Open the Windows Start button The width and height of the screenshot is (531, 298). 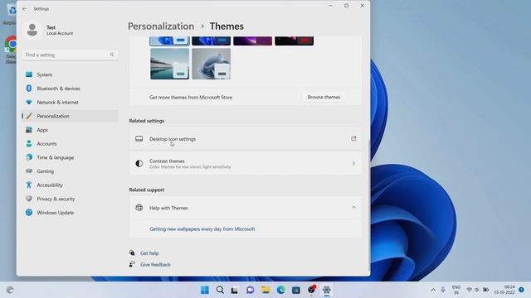tap(205, 290)
